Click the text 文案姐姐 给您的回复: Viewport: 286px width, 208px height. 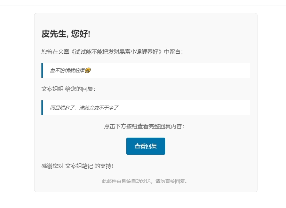tap(69, 89)
